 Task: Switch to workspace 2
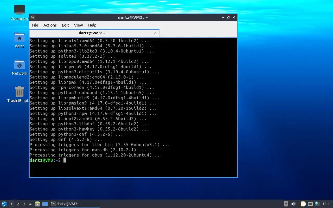(18, 204)
